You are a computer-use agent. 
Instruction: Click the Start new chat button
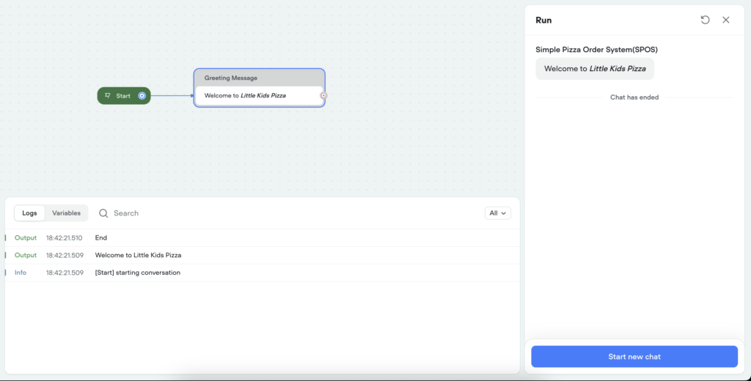(634, 357)
